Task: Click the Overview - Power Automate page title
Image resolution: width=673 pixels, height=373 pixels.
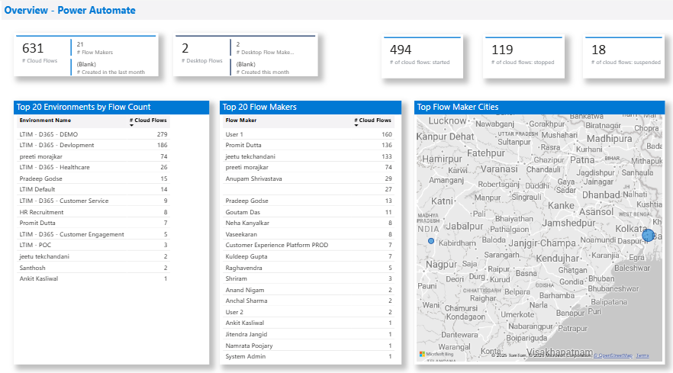Action: [x=70, y=11]
